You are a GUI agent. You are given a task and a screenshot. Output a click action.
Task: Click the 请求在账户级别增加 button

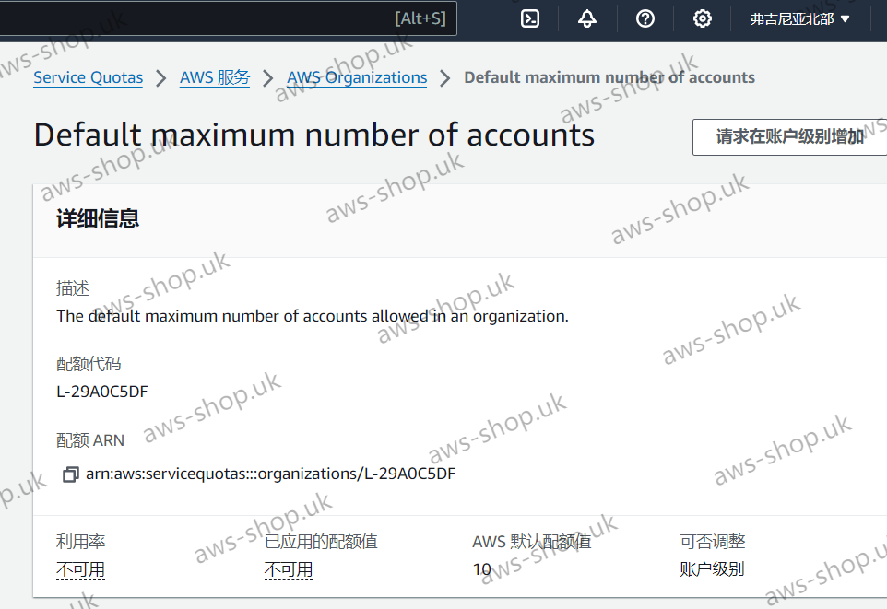(x=789, y=136)
